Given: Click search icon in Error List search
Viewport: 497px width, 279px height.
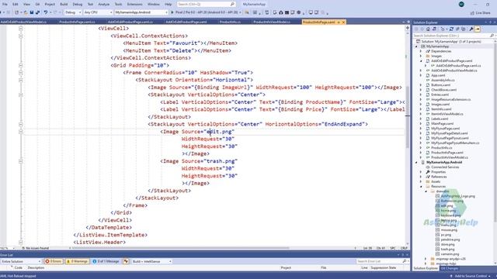Looking at the screenshot, I should click(405, 261).
